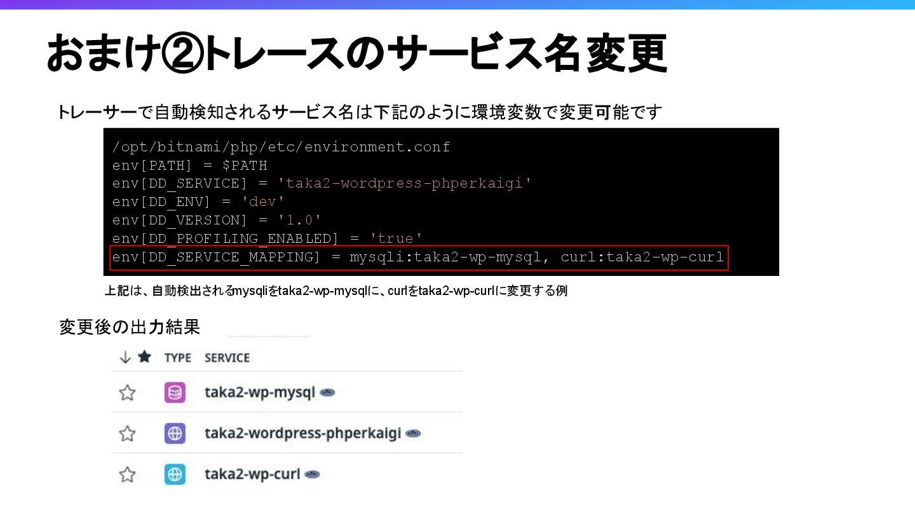
Task: Star the taka2-wp-mysql service
Action: coord(128,392)
